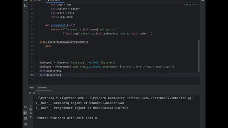Viewport: 228px width, 128px height.
Task: Open the Problems tool window icon
Action: click(25, 124)
